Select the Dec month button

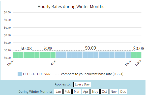click(x=123, y=91)
